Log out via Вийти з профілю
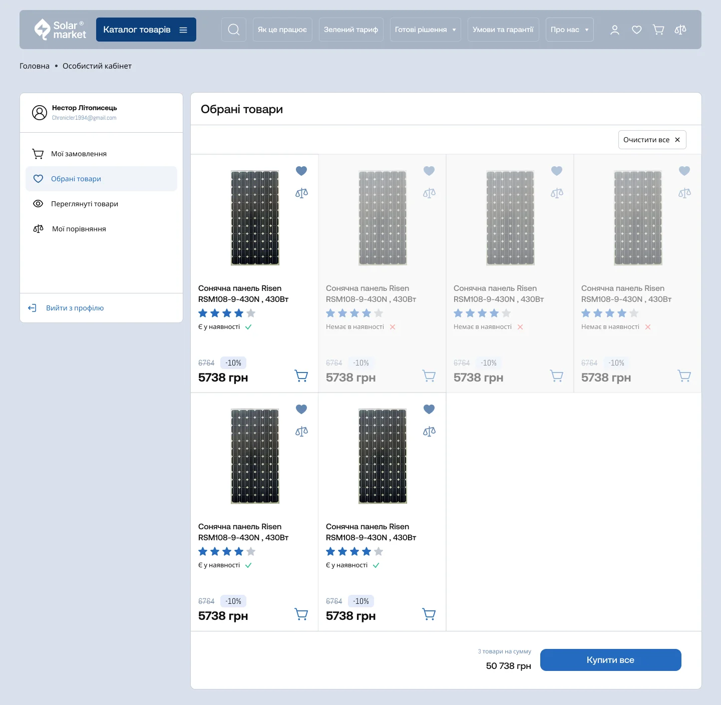 click(x=66, y=308)
